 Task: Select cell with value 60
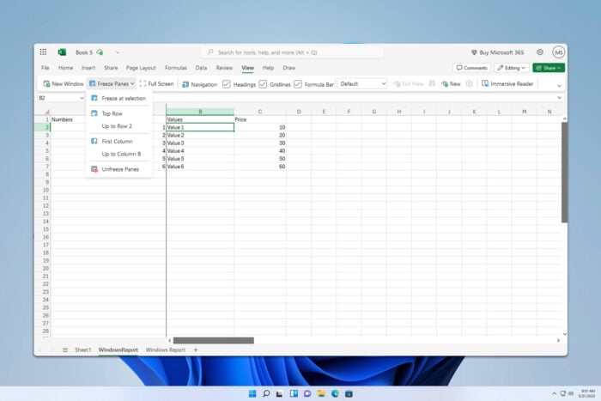point(260,167)
